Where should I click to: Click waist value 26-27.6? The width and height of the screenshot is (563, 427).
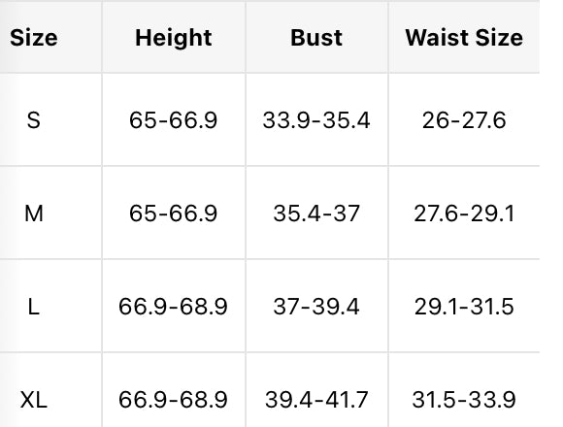pyautogui.click(x=464, y=119)
